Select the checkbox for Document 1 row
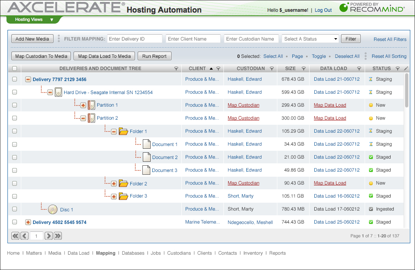Viewport: 415px width, 270px height. coord(15,144)
